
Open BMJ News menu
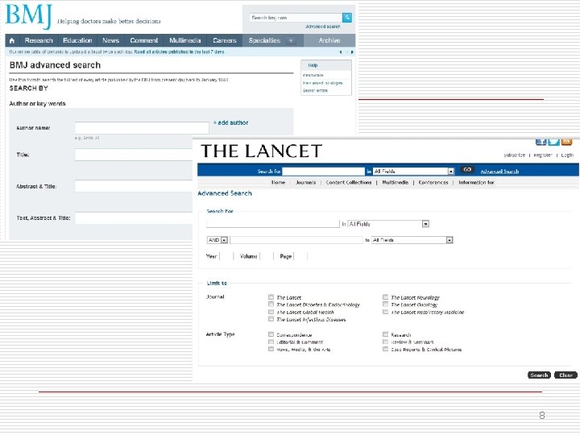click(x=110, y=41)
